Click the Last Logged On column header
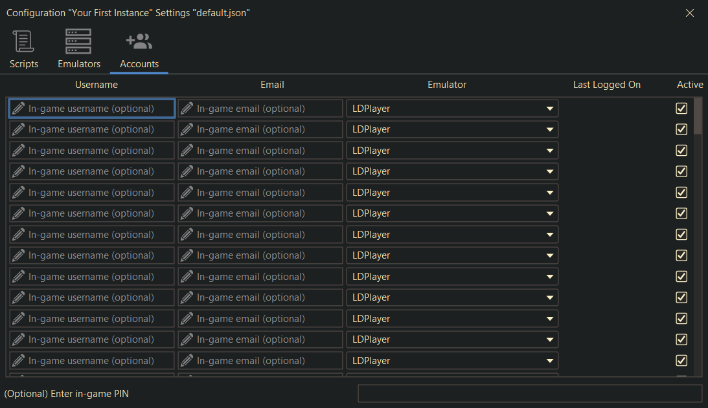 pos(607,85)
